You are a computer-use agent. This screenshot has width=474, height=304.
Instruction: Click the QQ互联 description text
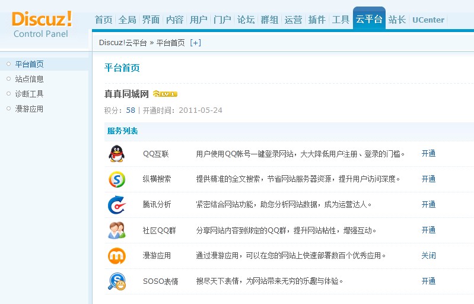pyautogui.click(x=300, y=154)
